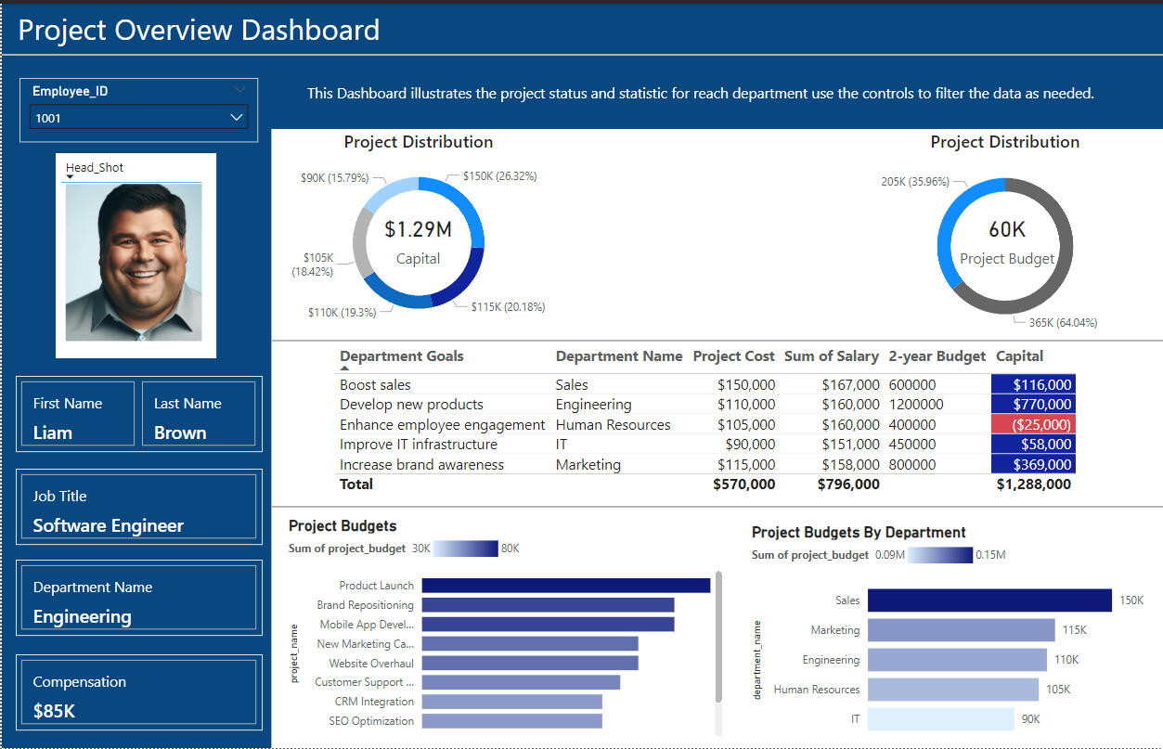Select the Brand Repositioning bar
Screen dimensions: 1163x749
click(x=548, y=605)
